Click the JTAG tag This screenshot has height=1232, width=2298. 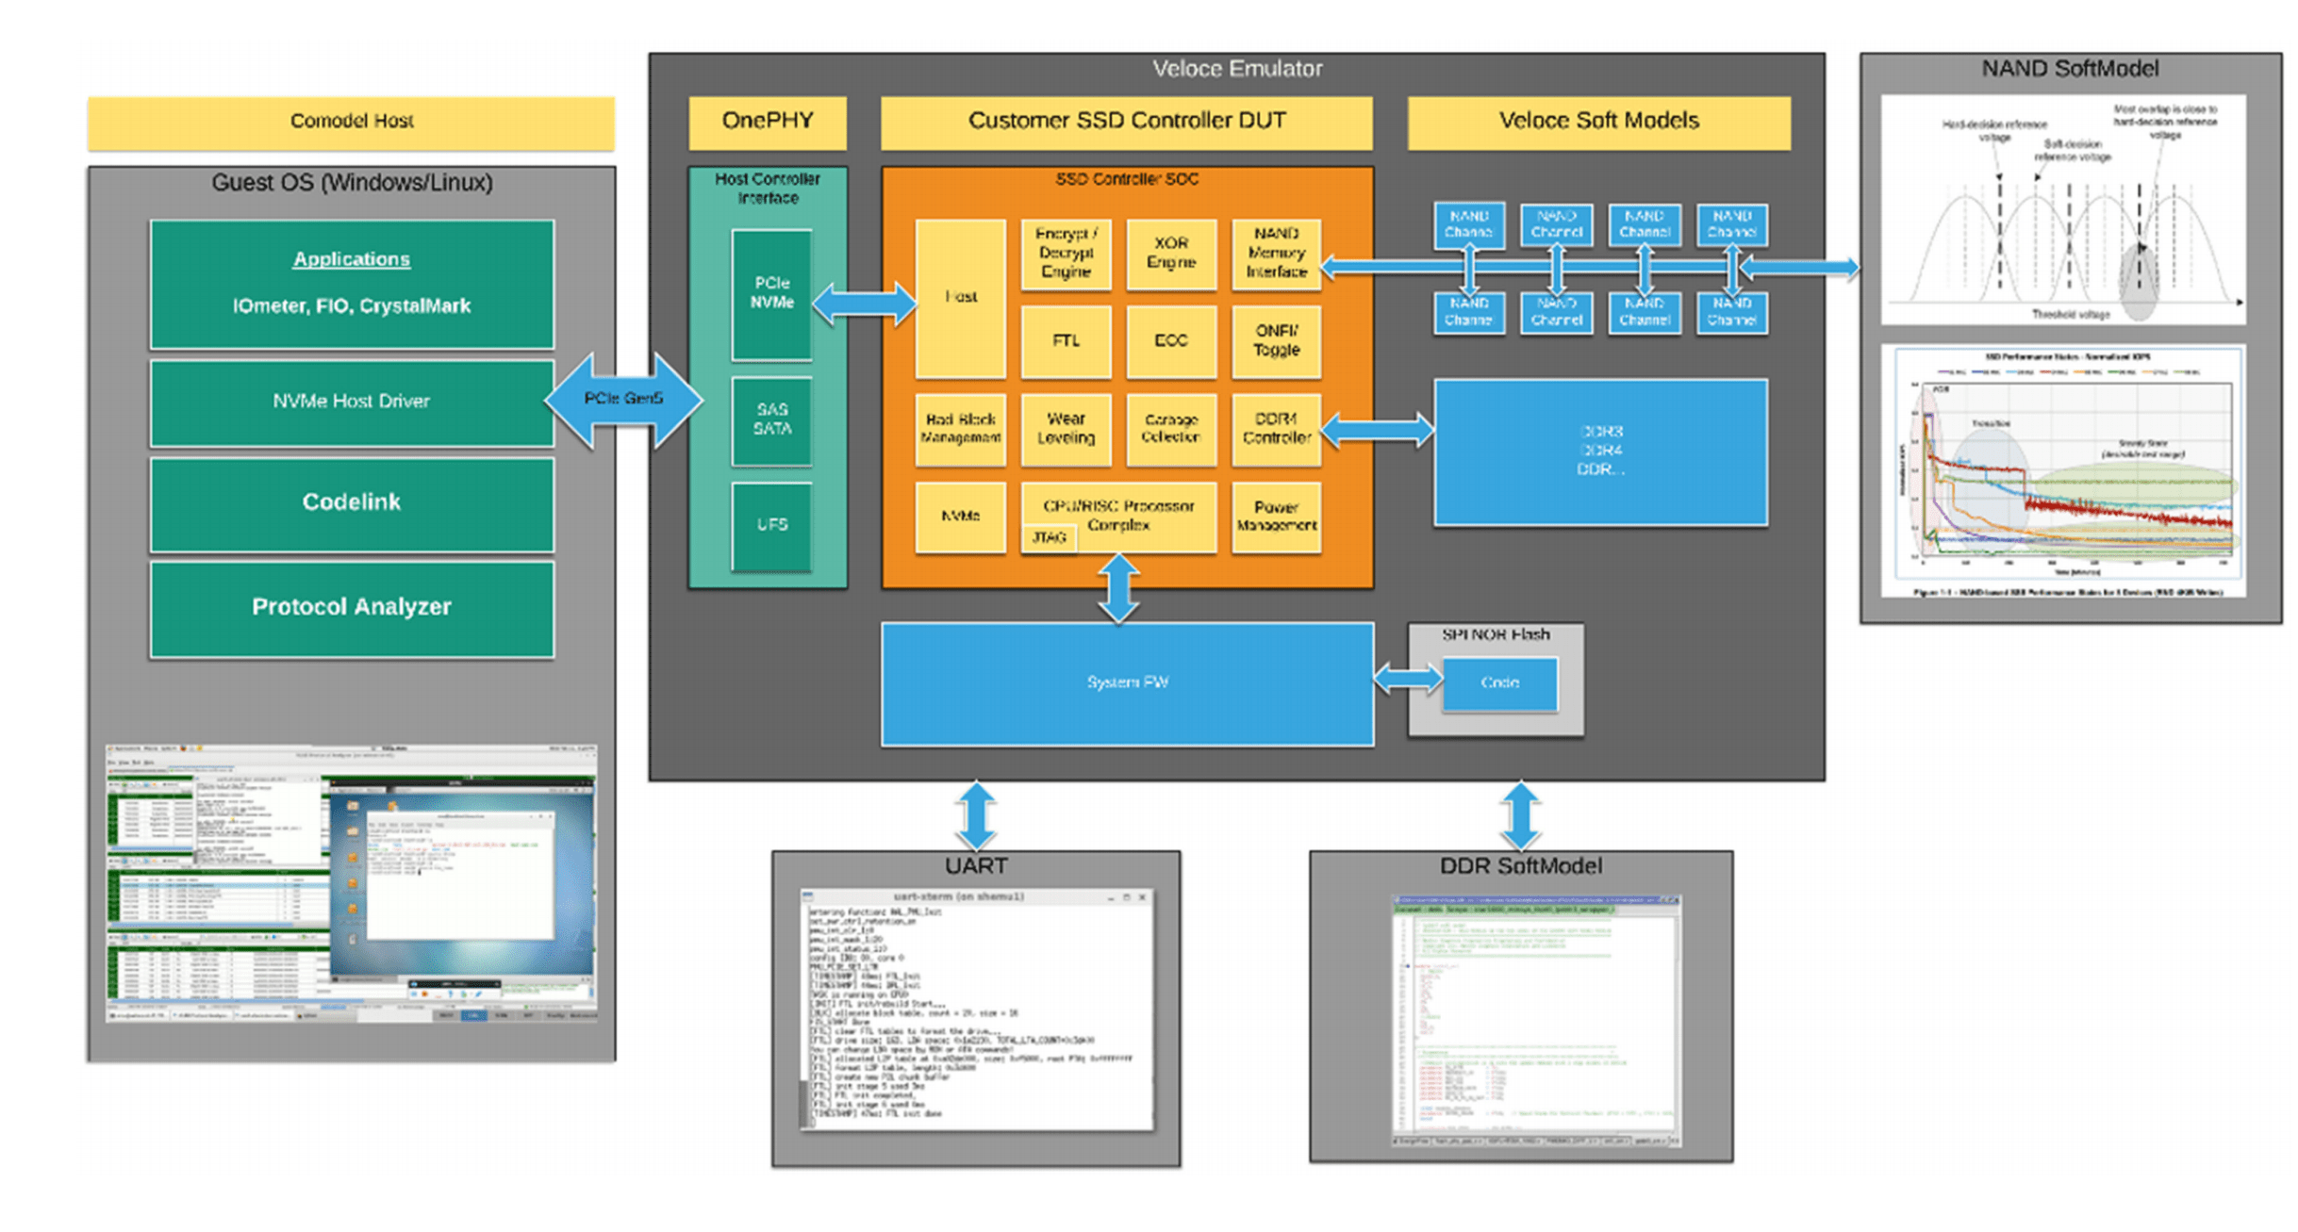click(1049, 538)
